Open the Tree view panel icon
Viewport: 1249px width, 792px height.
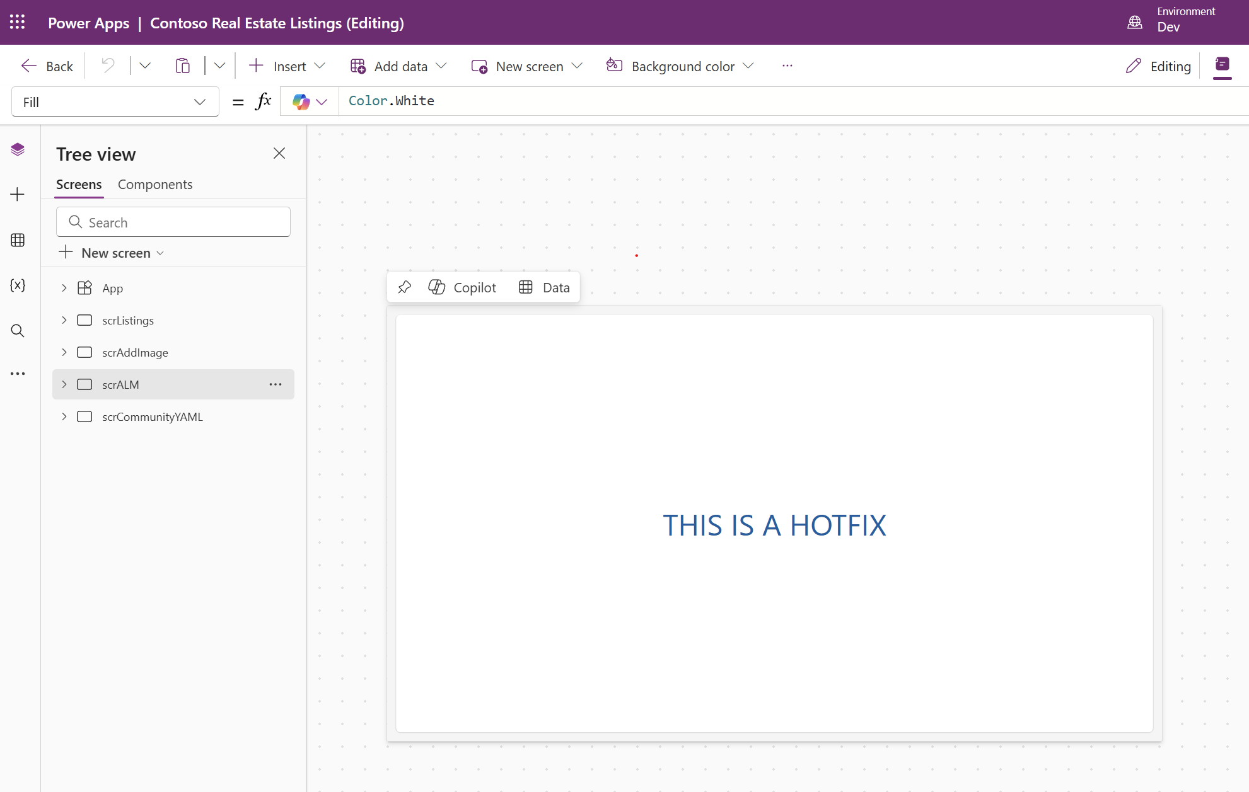click(17, 149)
